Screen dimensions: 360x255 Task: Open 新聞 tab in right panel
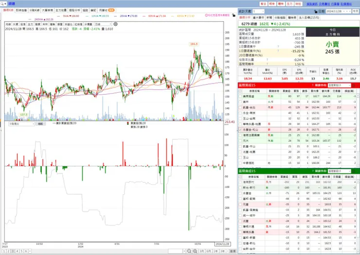pos(270,17)
